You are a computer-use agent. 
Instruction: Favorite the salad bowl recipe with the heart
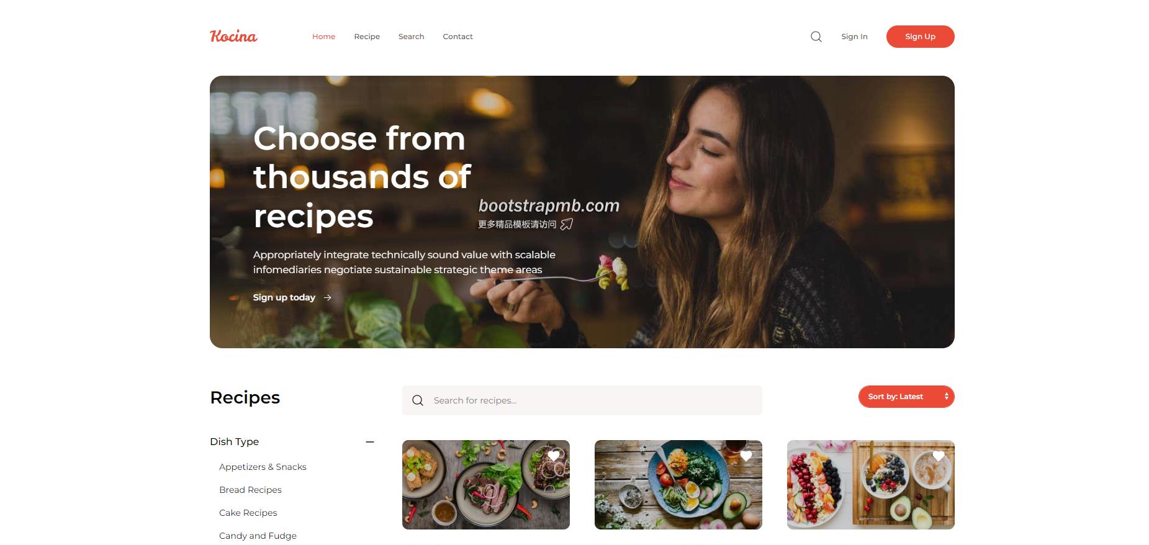pyautogui.click(x=746, y=456)
